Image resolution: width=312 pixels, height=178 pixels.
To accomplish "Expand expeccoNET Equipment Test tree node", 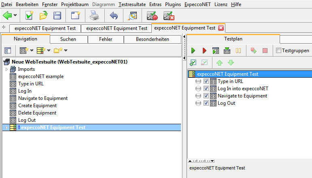I will [6, 127].
